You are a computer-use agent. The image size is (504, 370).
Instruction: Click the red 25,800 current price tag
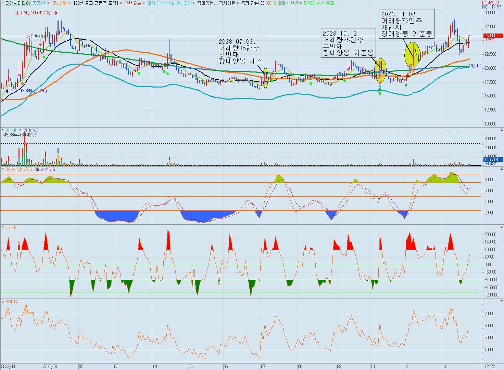click(x=493, y=36)
